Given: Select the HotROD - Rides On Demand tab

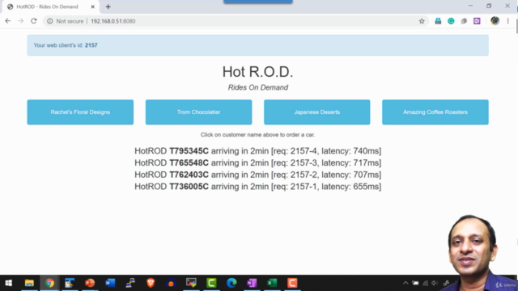Looking at the screenshot, I should coord(51,6).
